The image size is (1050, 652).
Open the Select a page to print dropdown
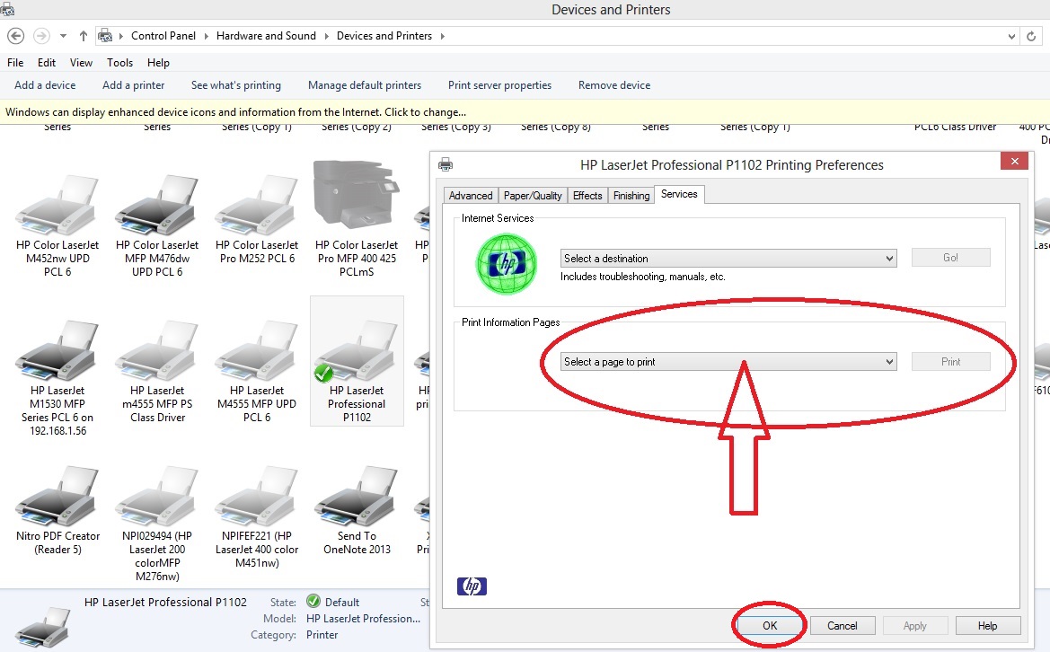tap(728, 362)
